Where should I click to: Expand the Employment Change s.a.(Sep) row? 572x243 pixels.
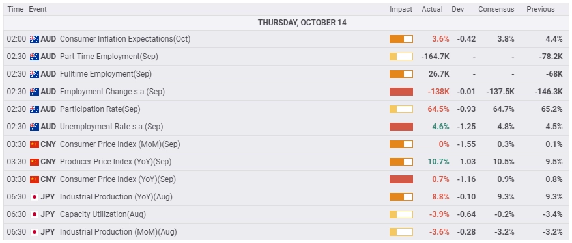(x=285, y=92)
